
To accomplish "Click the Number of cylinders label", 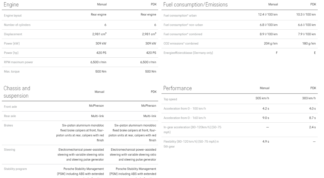I will pos(17,25).
